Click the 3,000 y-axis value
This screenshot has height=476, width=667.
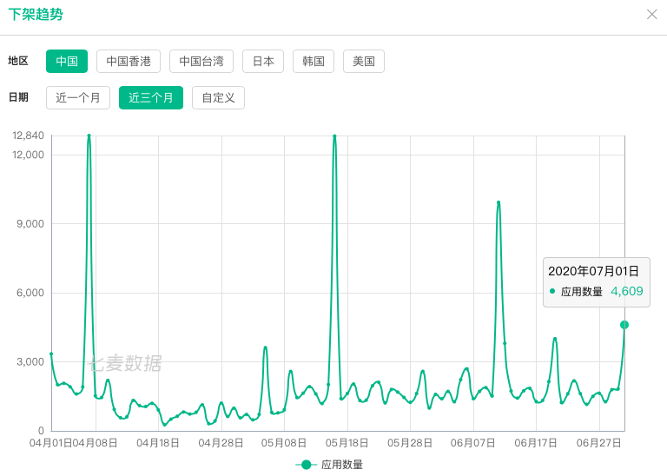point(30,362)
